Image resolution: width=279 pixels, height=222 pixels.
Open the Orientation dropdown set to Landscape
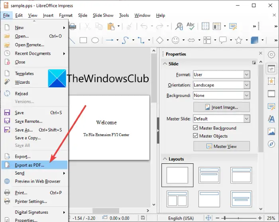pos(222,85)
